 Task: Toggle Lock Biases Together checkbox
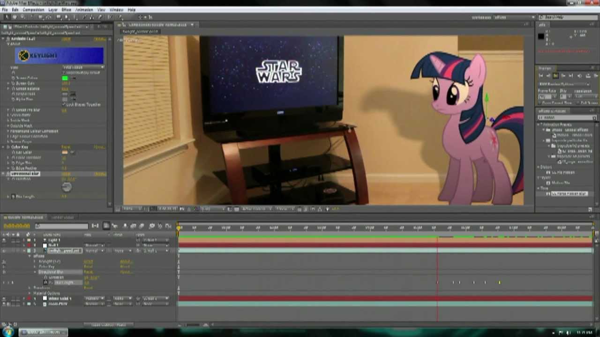coord(64,105)
